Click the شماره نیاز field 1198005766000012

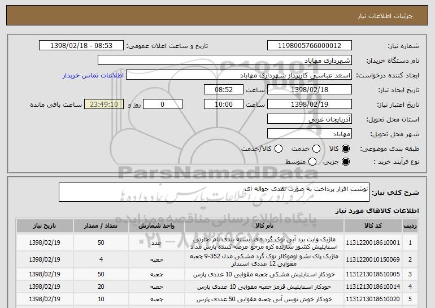310,46
